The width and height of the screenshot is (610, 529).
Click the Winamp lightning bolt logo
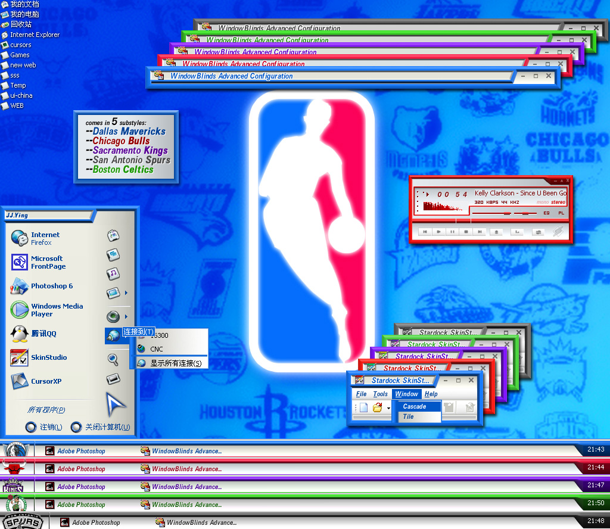point(558,232)
